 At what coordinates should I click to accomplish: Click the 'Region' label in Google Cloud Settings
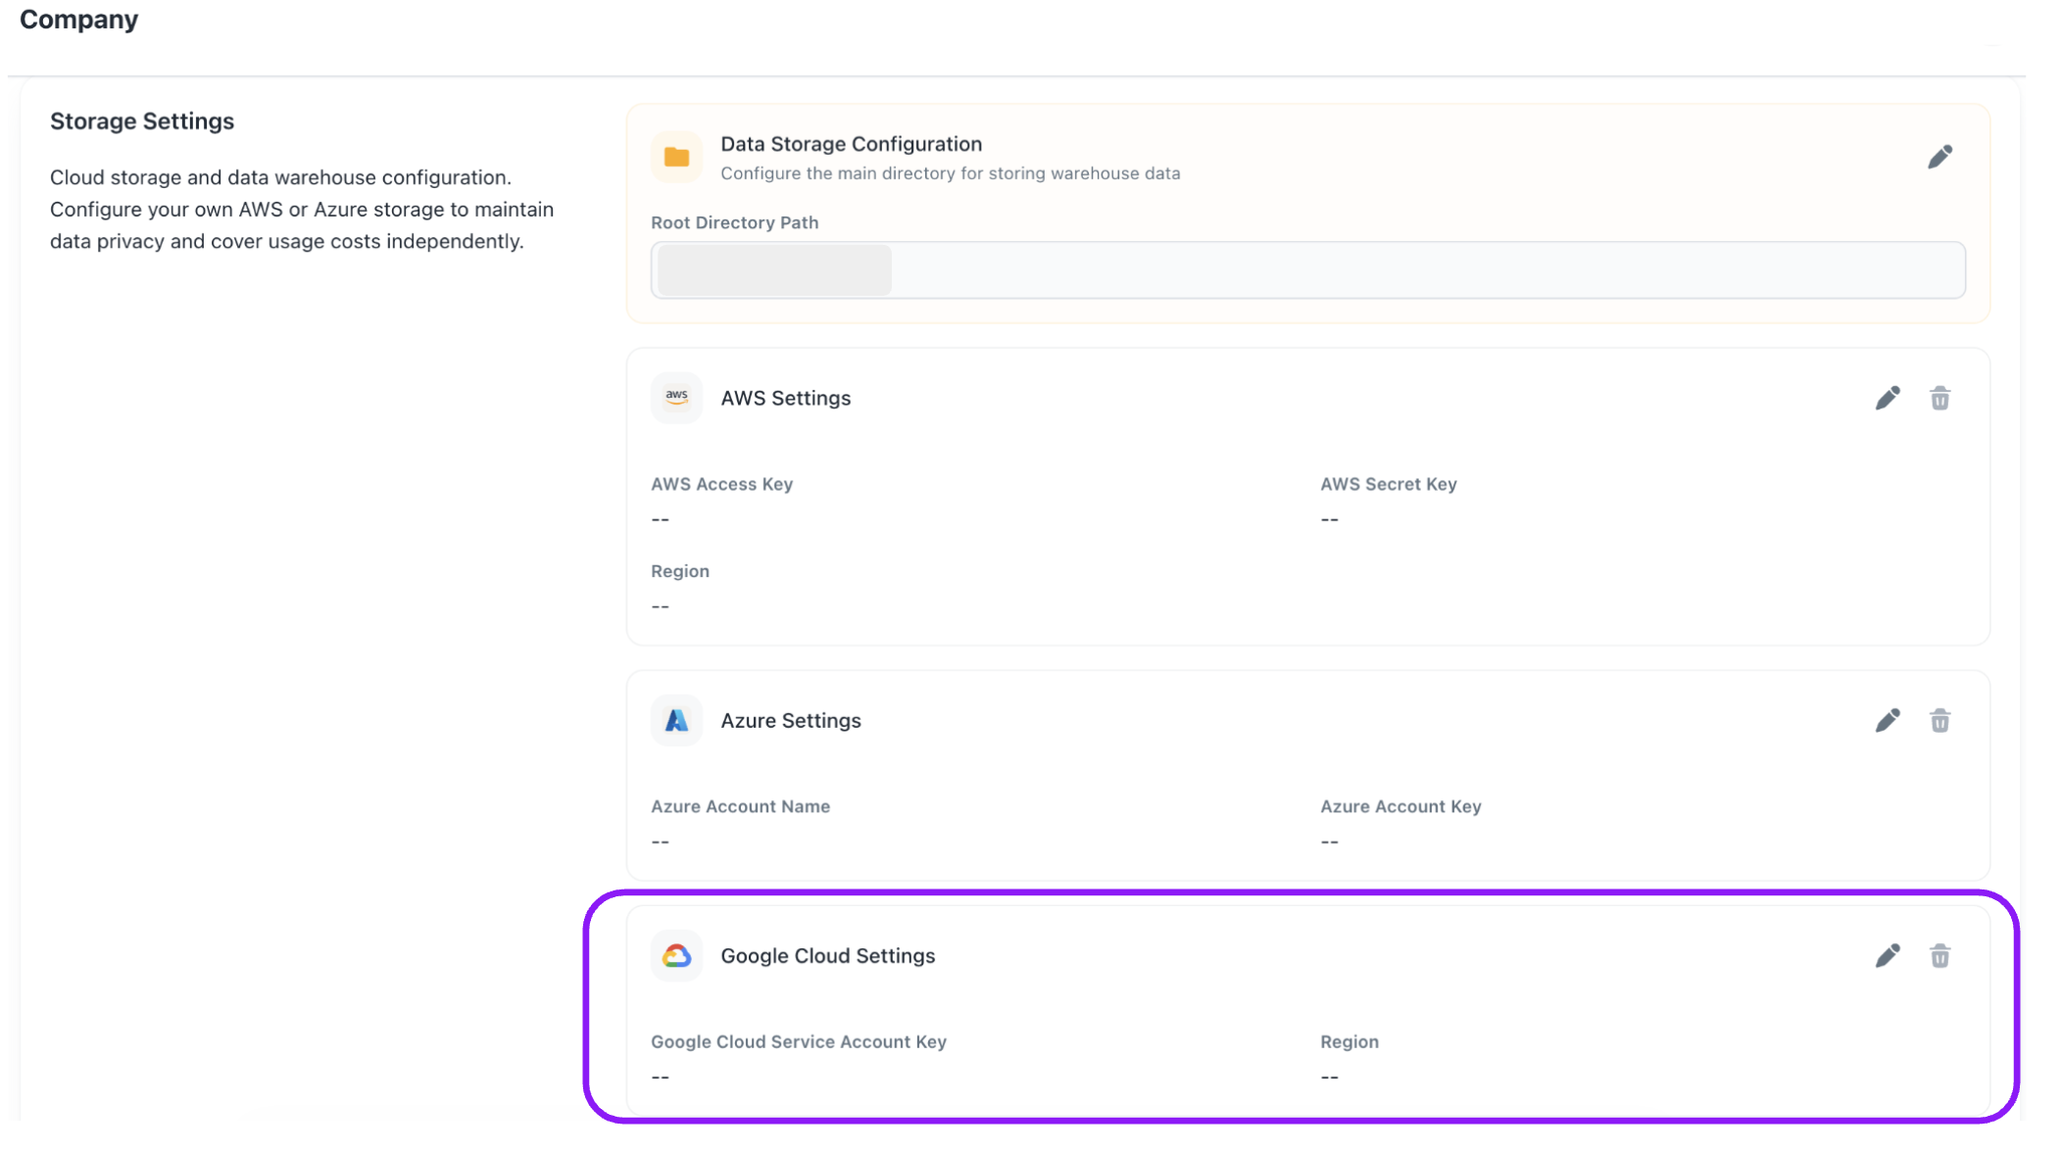click(x=1349, y=1041)
